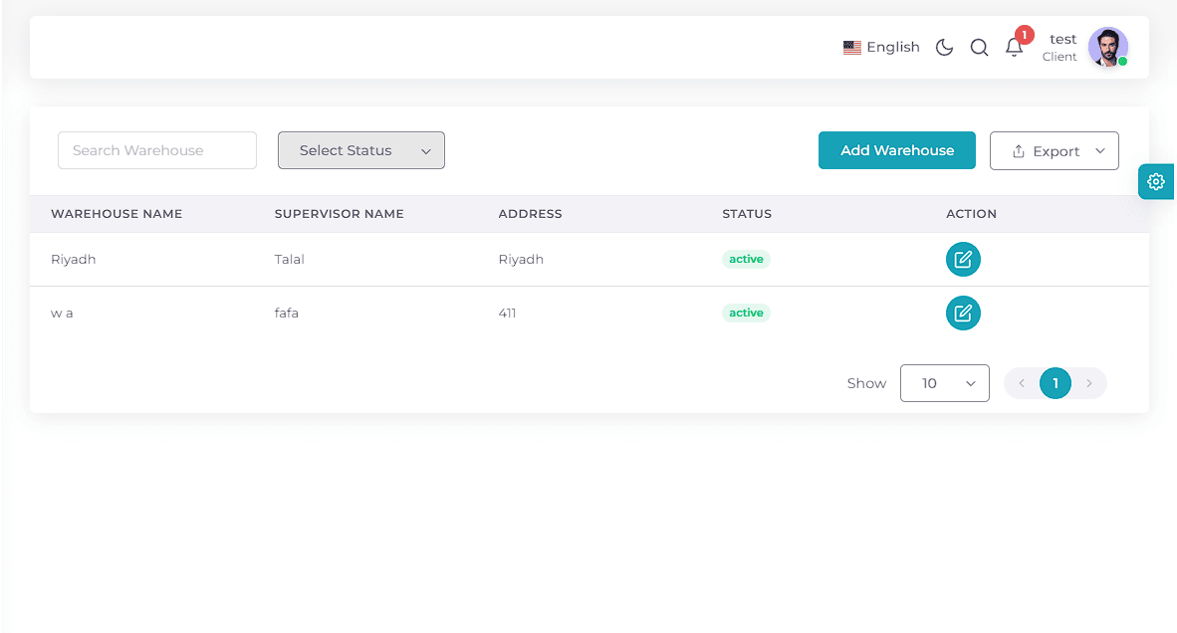Open search using the magnifier icon
Screen dimensions: 1177x633
pyautogui.click(x=979, y=47)
